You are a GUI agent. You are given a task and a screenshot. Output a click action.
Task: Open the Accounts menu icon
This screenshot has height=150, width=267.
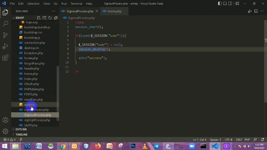point(5,120)
